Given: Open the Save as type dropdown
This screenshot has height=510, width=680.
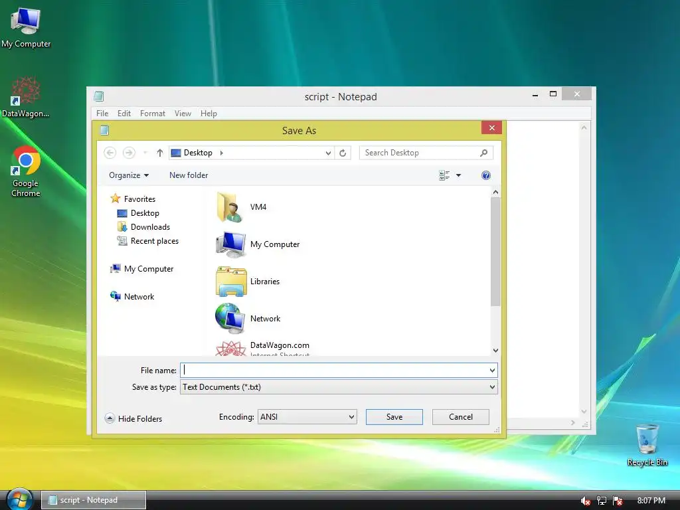Looking at the screenshot, I should pyautogui.click(x=339, y=387).
